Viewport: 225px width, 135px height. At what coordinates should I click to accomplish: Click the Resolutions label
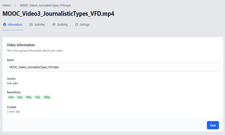[x=14, y=92]
